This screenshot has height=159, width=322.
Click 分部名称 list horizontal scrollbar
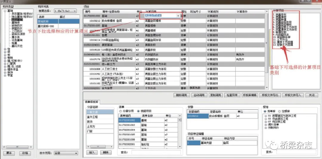click(x=98, y=147)
